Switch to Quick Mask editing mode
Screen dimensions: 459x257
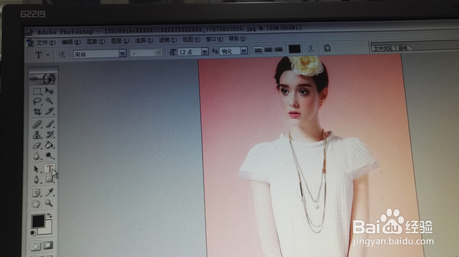click(48, 246)
